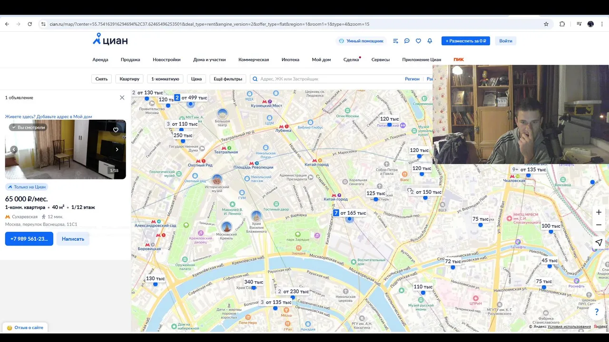Click the Регион link
Image resolution: width=609 pixels, height=342 pixels.
(412, 79)
